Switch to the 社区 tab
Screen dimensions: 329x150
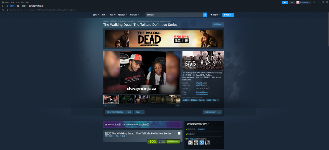click(x=24, y=6)
